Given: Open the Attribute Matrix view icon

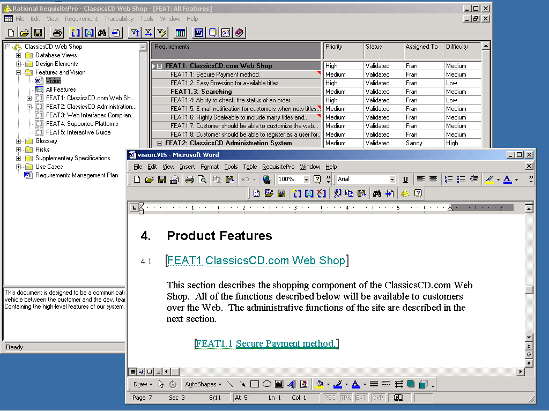Looking at the screenshot, I should click(x=180, y=32).
